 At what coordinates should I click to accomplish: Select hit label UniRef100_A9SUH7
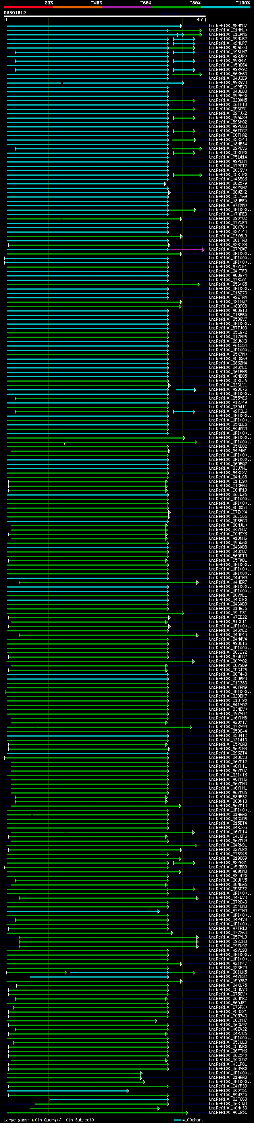228,52
